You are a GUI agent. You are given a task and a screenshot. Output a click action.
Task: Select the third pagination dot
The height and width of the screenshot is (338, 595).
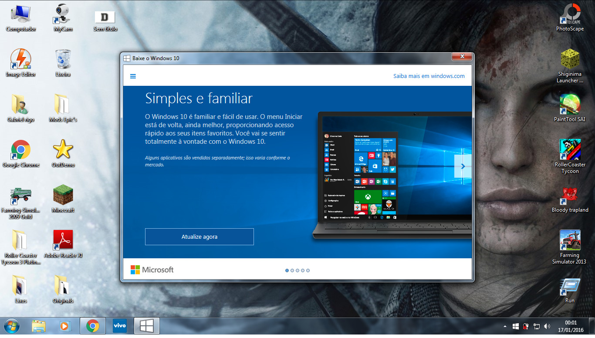[x=297, y=270]
